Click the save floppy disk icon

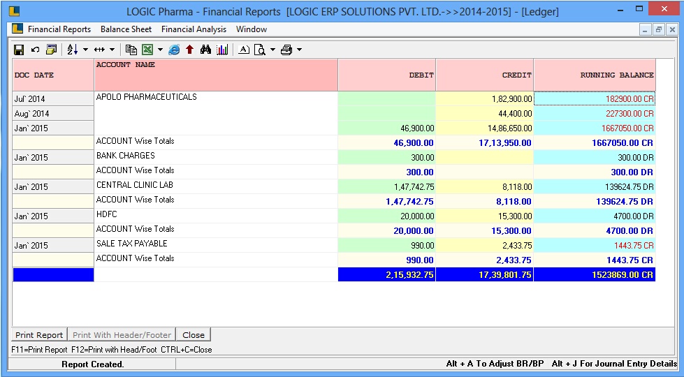pos(19,50)
